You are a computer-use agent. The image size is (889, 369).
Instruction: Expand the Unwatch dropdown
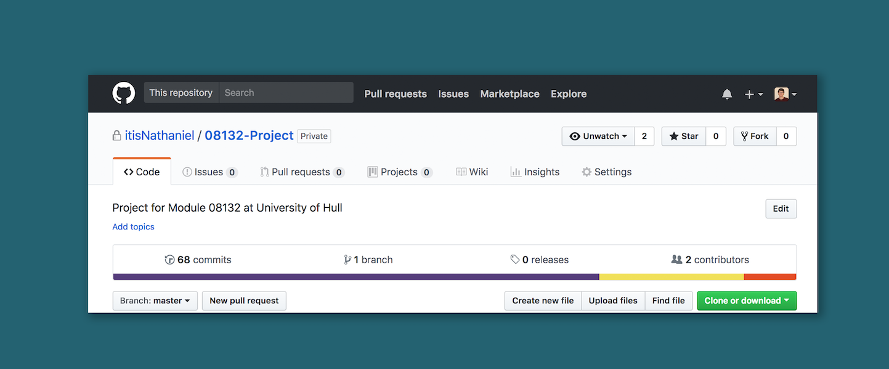[598, 137]
